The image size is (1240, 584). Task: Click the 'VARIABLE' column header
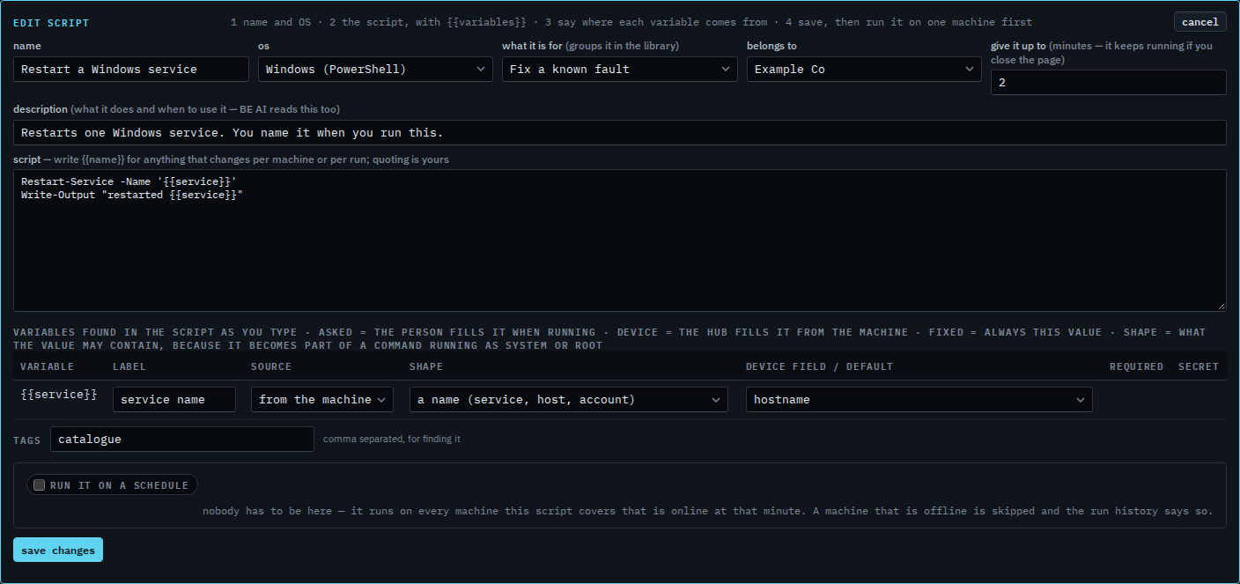coord(48,366)
